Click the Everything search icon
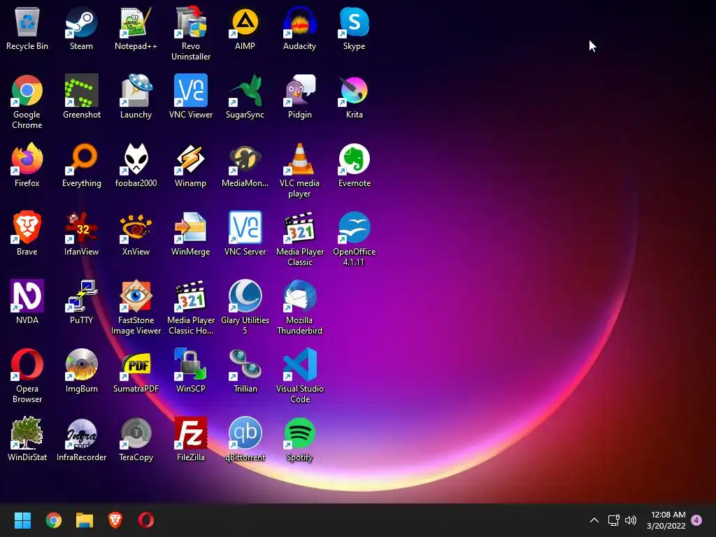This screenshot has height=537, width=716. click(81, 159)
